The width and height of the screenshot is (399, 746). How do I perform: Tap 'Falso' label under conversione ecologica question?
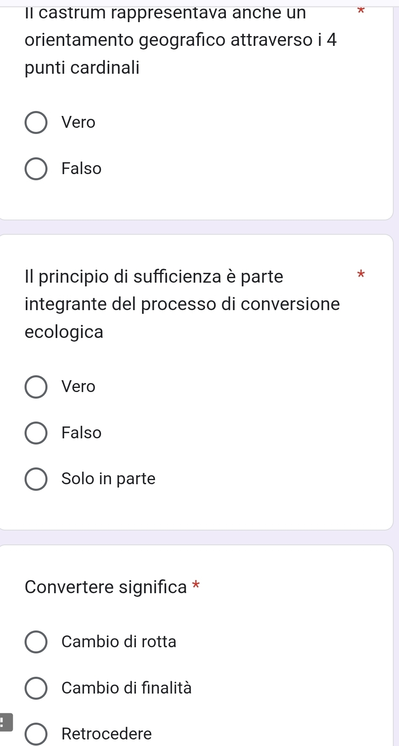[81, 433]
